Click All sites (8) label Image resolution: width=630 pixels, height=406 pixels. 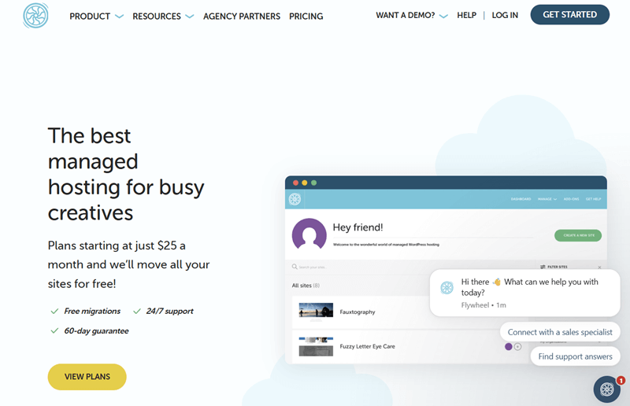[x=306, y=286]
